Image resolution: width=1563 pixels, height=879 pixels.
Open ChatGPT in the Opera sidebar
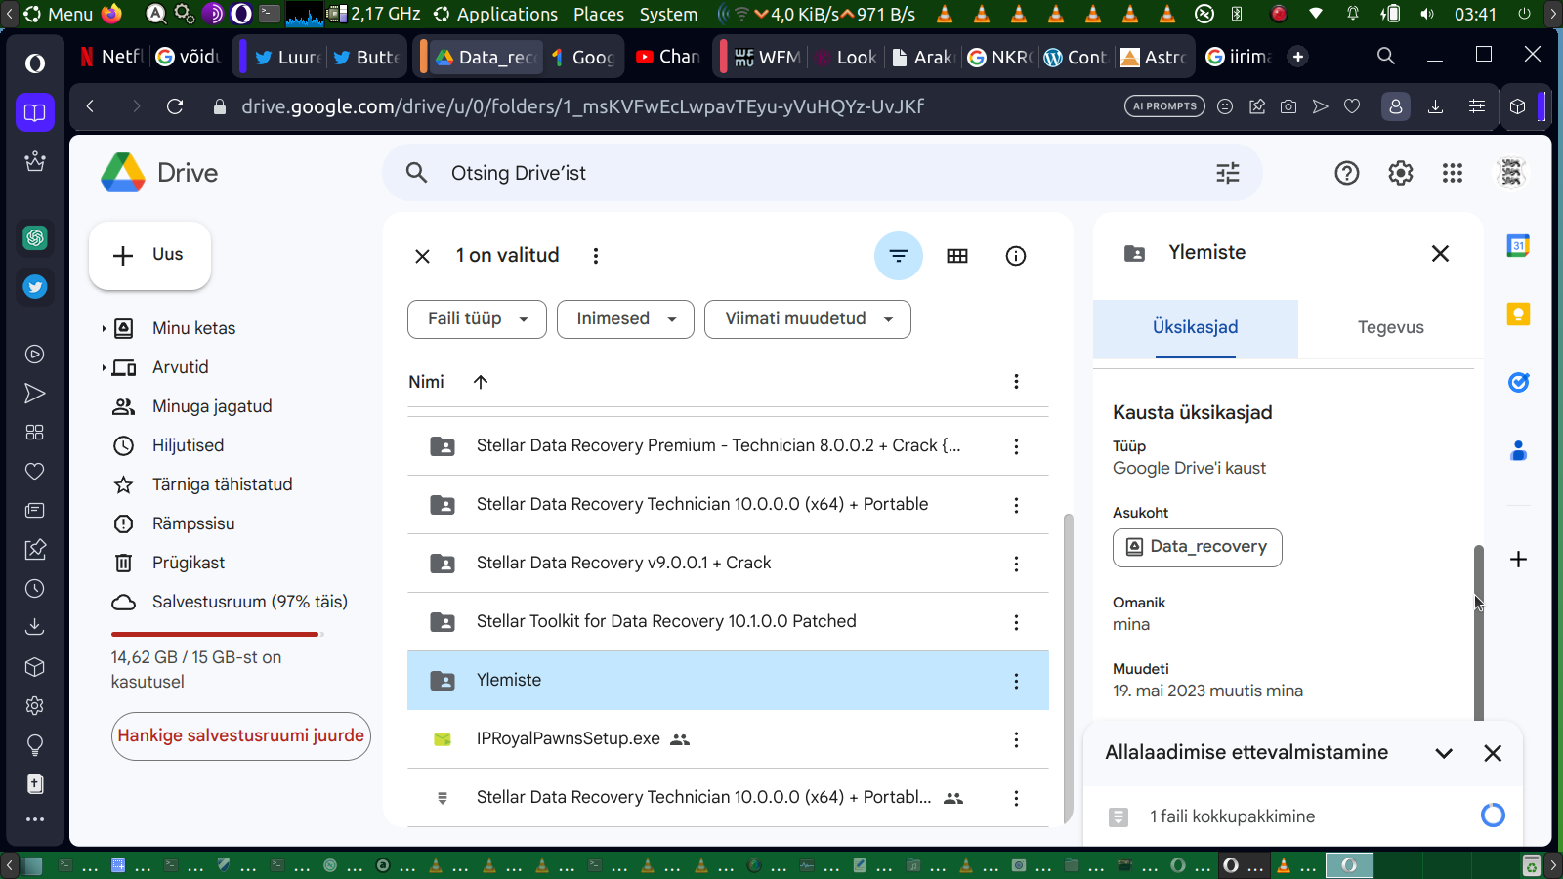click(x=35, y=237)
